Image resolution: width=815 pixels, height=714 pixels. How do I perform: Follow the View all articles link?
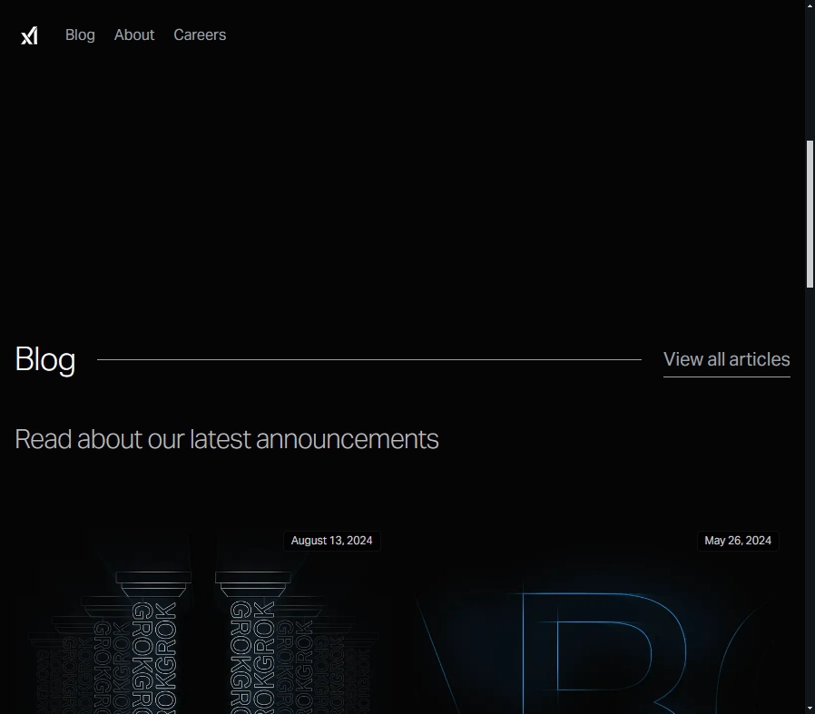(727, 359)
